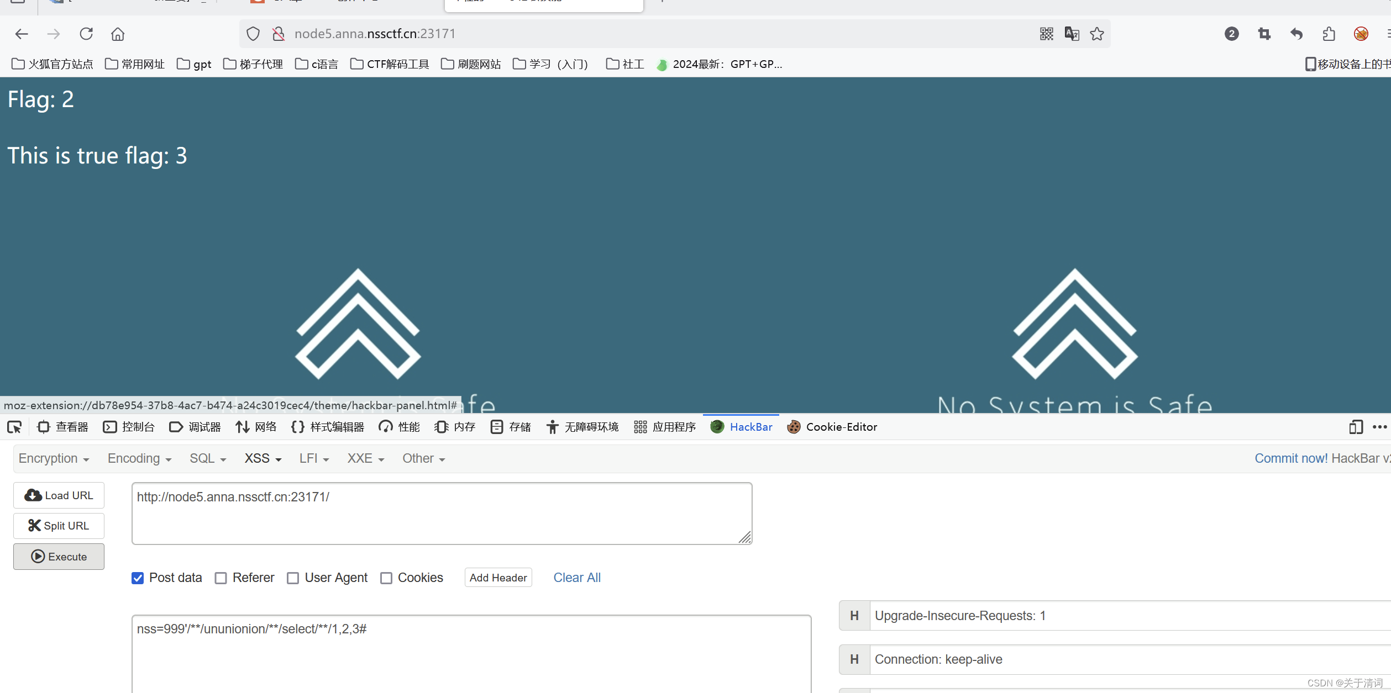1391x693 pixels.
Task: Open the extensions puzzle icon
Action: pyautogui.click(x=1329, y=34)
